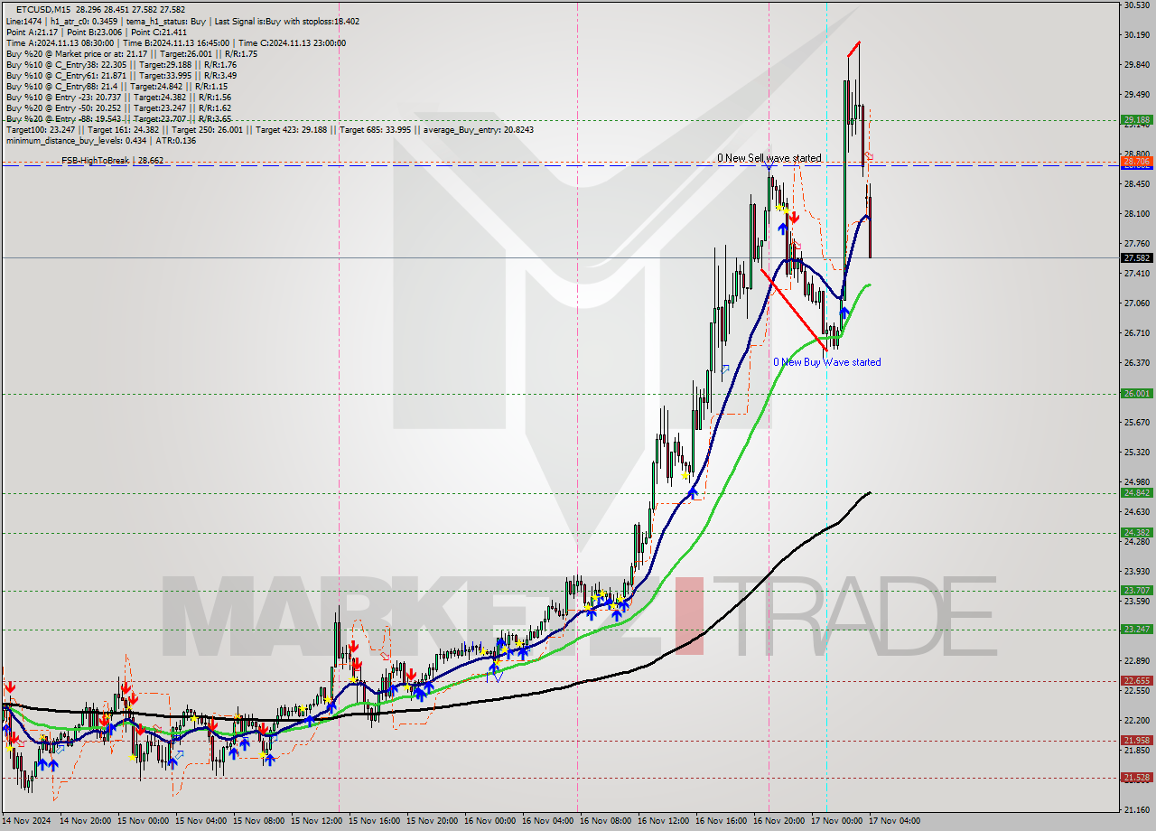
Task: Click the green 24.842 target price tag
Action: tap(1136, 492)
